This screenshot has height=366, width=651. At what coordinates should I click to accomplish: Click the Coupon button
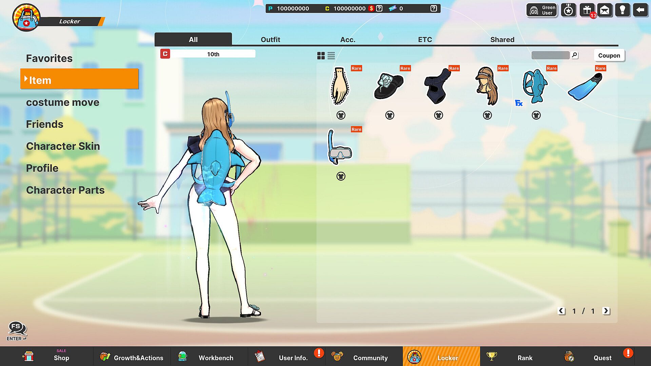(x=609, y=56)
